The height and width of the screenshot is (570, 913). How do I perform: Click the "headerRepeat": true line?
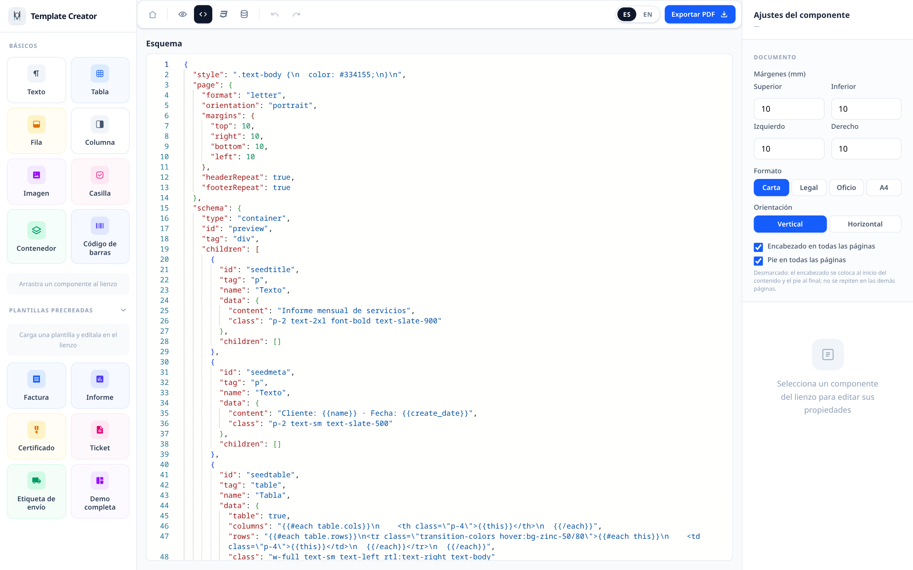point(248,177)
